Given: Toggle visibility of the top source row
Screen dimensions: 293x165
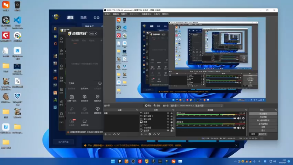Looking at the screenshot, I should (x=168, y=113).
